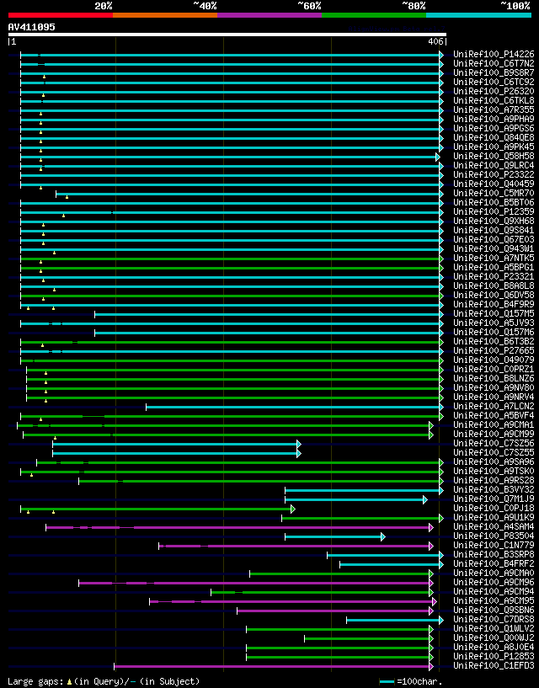Viewport: 539px width, 688px height.
Task: Click the magenta alignment bar for UniRef100_C1EFD3
Action: pyautogui.click(x=272, y=666)
